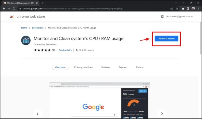Image resolution: width=202 pixels, height=119 pixels.
Task: Click 'Offered by: DelveNext' text
Action: (x=45, y=44)
